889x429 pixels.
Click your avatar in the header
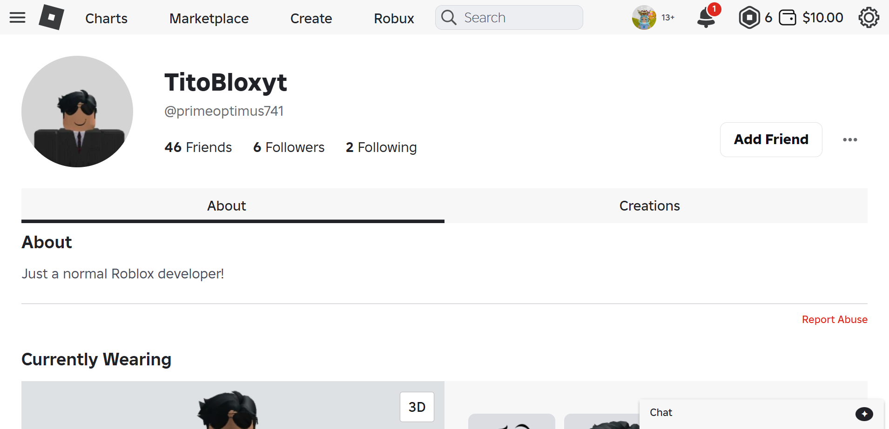pyautogui.click(x=644, y=18)
